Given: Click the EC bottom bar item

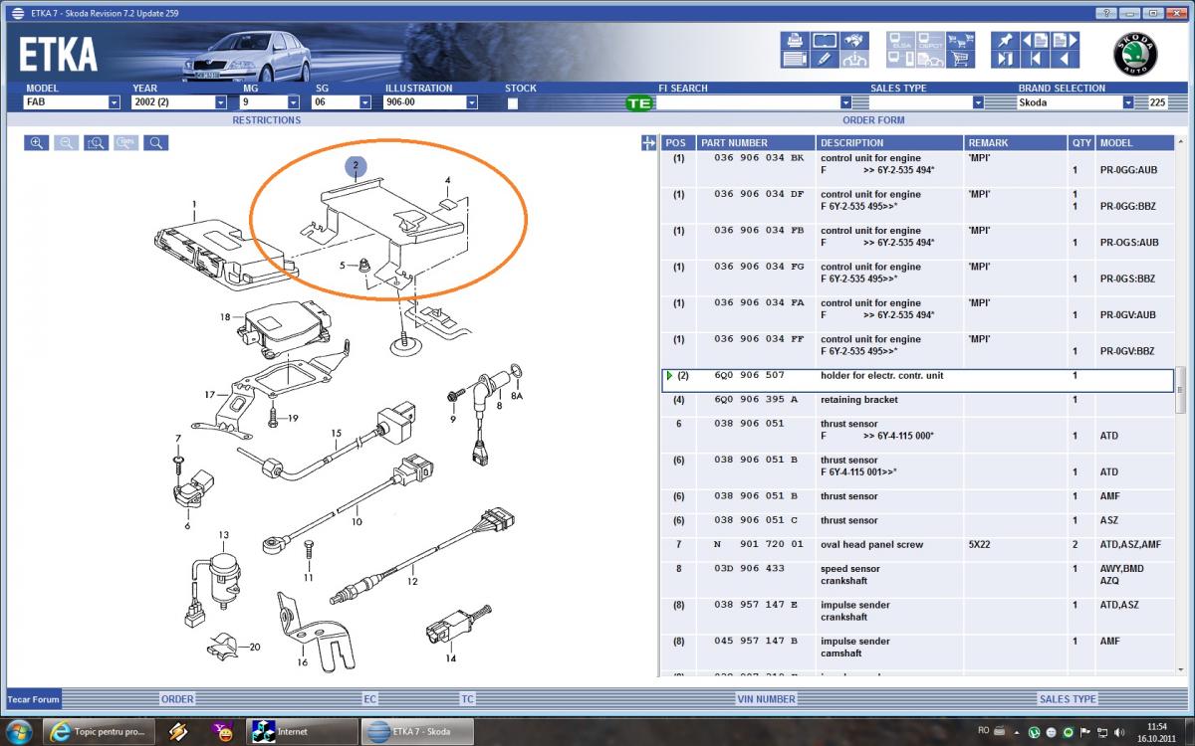Looking at the screenshot, I should pyautogui.click(x=369, y=699).
